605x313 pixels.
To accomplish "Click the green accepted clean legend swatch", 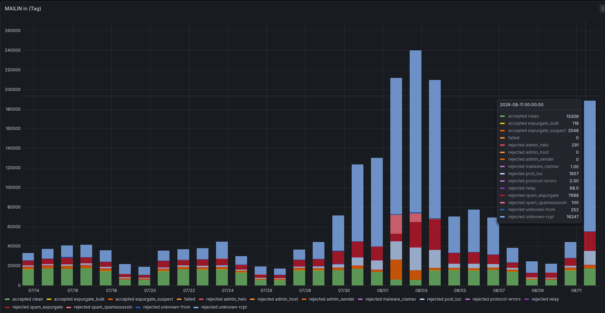I will (x=7, y=299).
